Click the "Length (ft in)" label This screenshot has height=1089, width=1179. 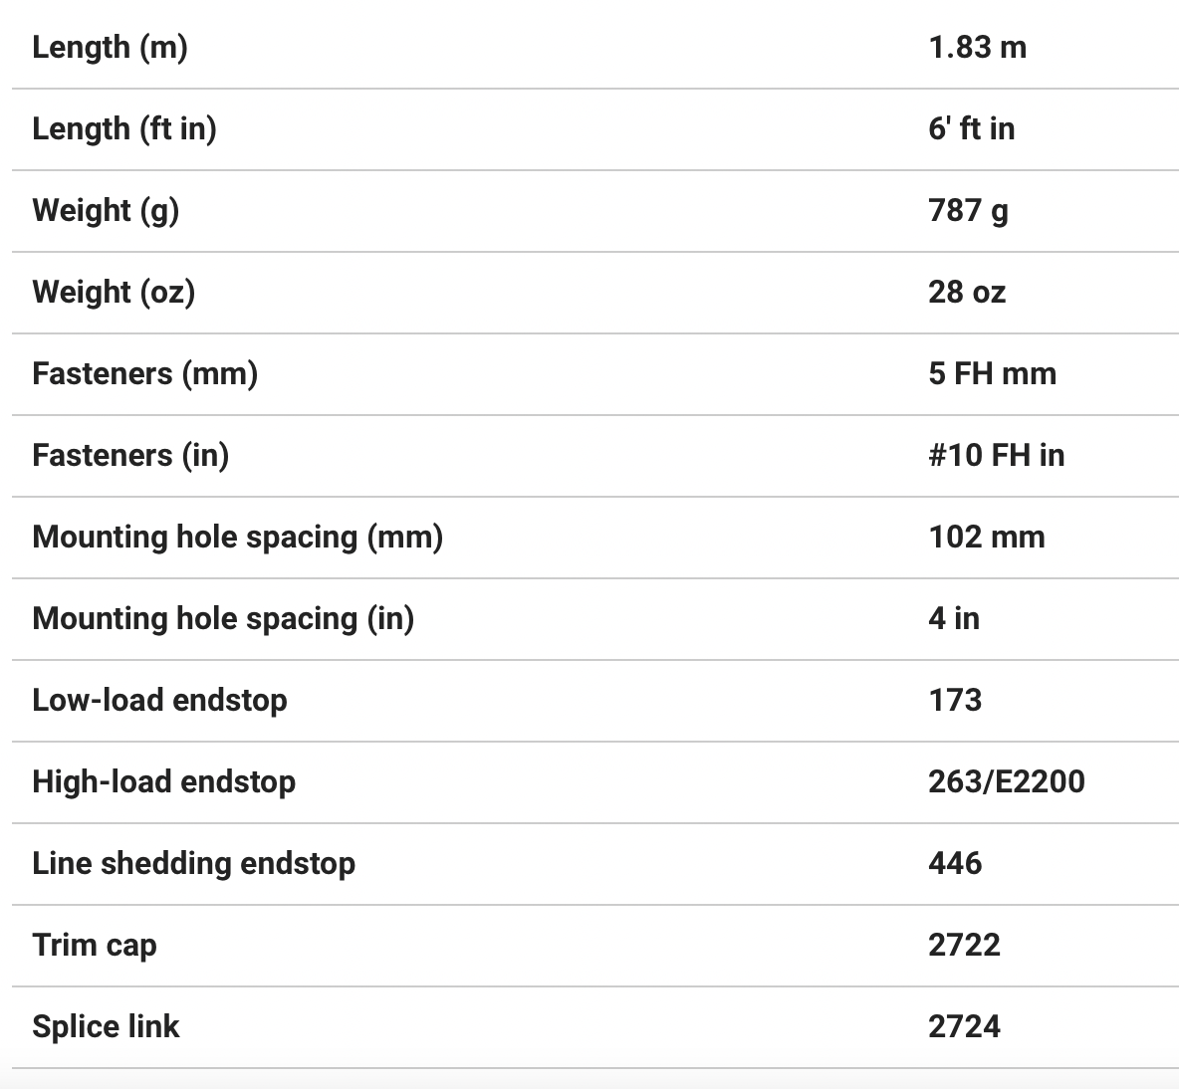tap(124, 128)
